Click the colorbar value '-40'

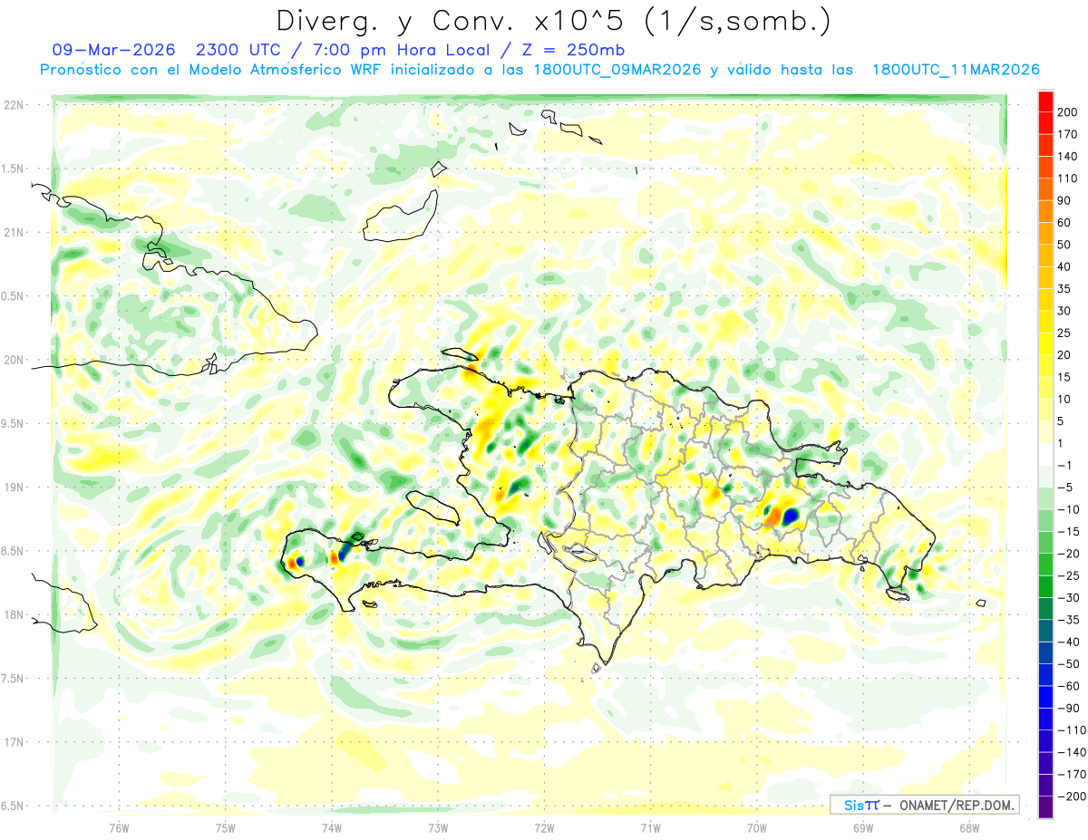1068,642
